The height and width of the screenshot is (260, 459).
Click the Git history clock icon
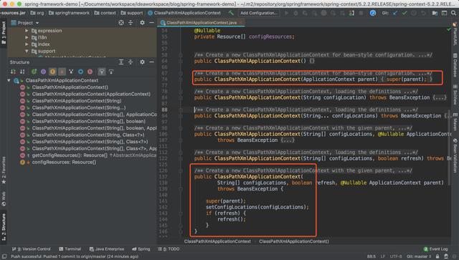coord(414,13)
